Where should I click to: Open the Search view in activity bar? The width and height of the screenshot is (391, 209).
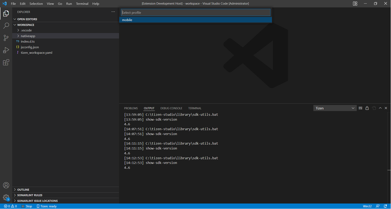tap(6, 26)
